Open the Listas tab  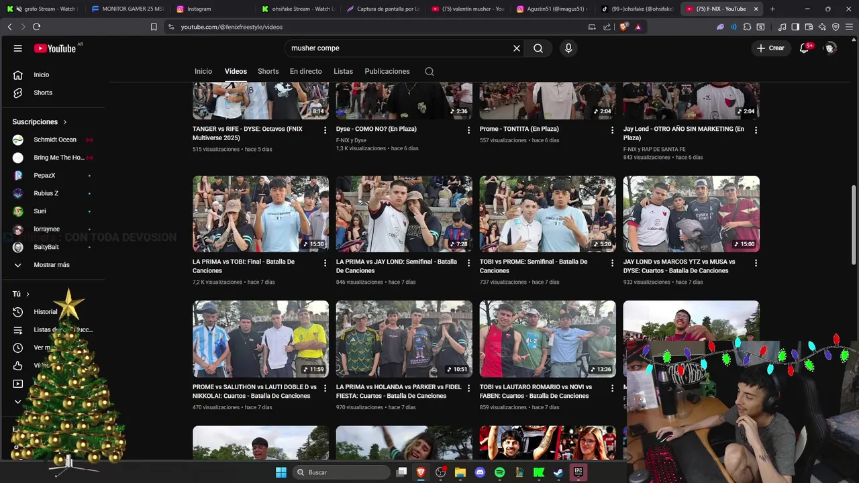343,71
